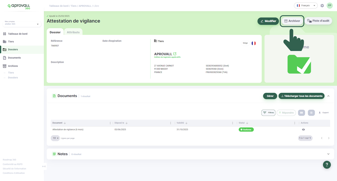Select the Dossier tab

(x=55, y=32)
